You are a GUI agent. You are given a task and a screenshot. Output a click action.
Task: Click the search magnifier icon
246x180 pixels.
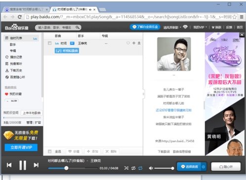click(x=78, y=28)
